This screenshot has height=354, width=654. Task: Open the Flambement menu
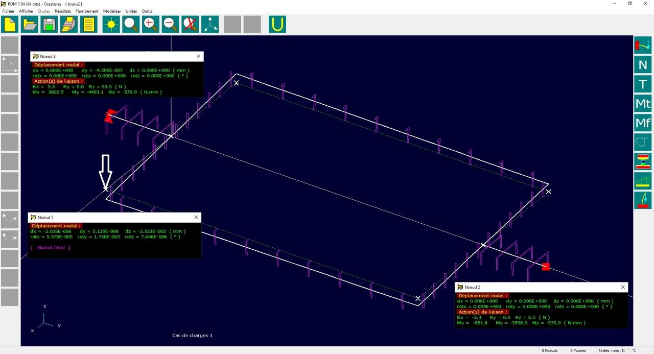pos(87,11)
